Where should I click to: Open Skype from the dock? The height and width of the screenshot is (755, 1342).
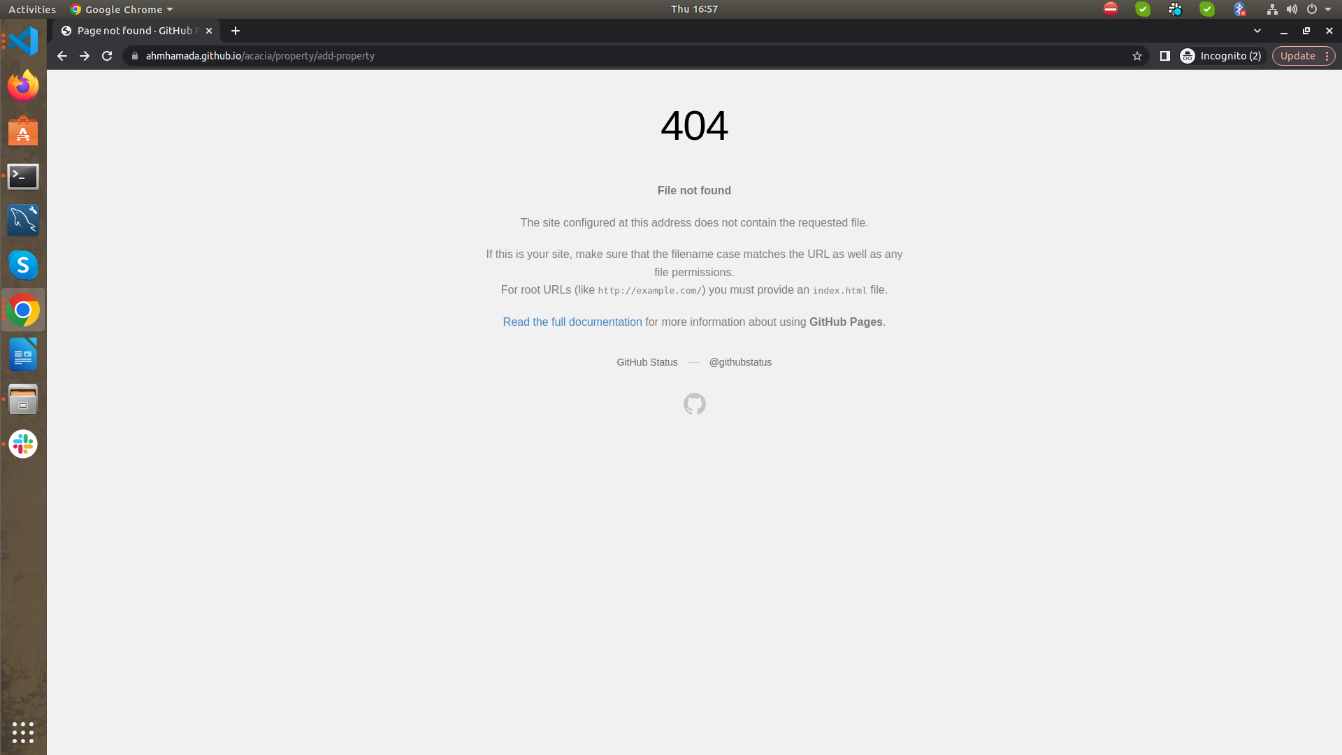(x=23, y=265)
